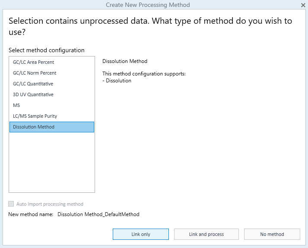Close the Create New Processing Method dialog

[x=303, y=5]
